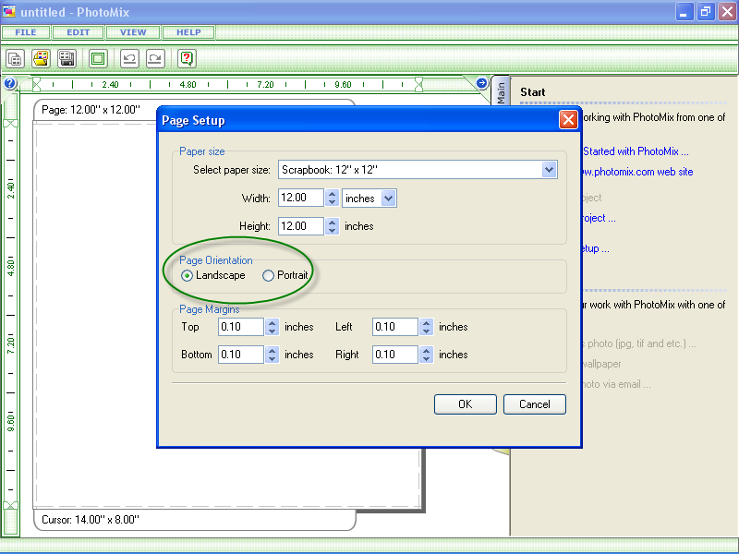
Task: Open the VIEW menu
Action: (x=133, y=32)
